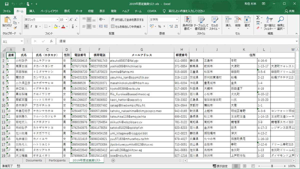
Task: Toggle italic formatting
Action: [31, 26]
